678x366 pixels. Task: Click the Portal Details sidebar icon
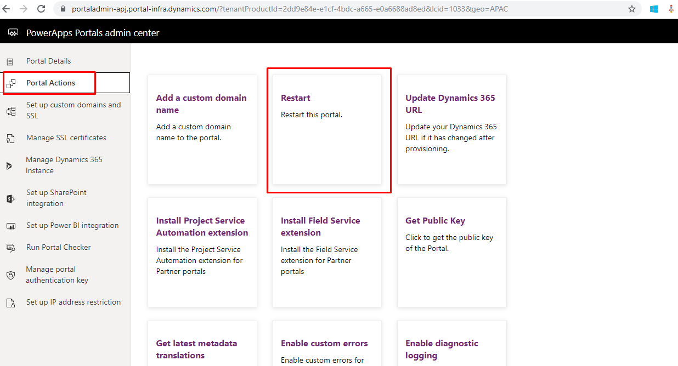pos(10,62)
